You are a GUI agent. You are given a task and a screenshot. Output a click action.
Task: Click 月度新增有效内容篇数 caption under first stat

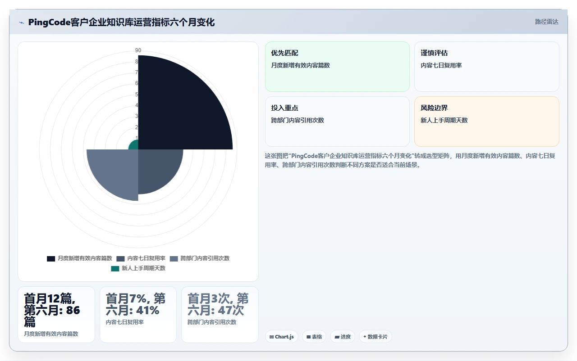51,334
